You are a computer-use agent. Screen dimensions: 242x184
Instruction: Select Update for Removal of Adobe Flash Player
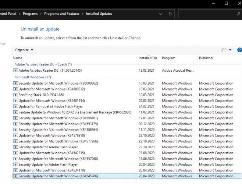click(x=127, y=106)
